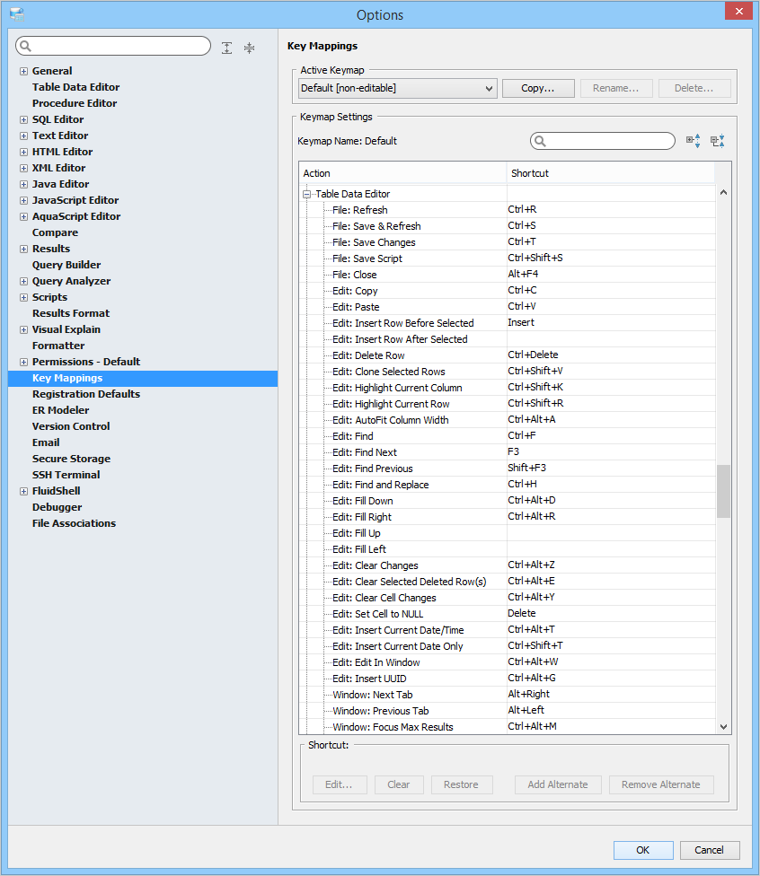The image size is (760, 876).
Task: Select the 'Edit: Set Cell to NULL' action
Action: click(508, 614)
